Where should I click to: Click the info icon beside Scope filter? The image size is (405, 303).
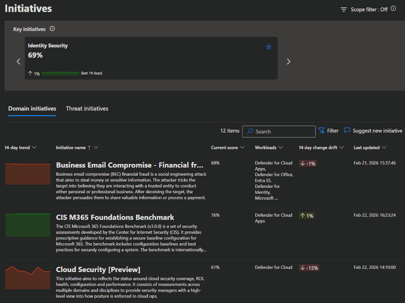click(x=393, y=9)
